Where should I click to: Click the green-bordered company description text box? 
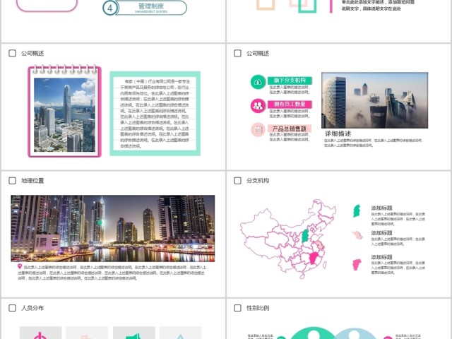point(155,113)
